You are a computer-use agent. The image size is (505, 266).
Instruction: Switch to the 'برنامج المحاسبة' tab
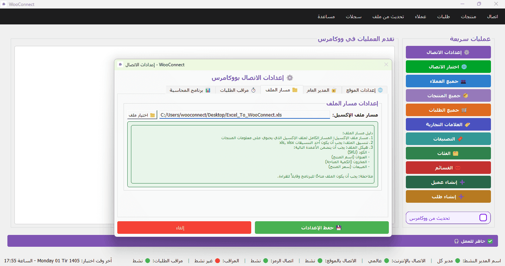coord(190,90)
